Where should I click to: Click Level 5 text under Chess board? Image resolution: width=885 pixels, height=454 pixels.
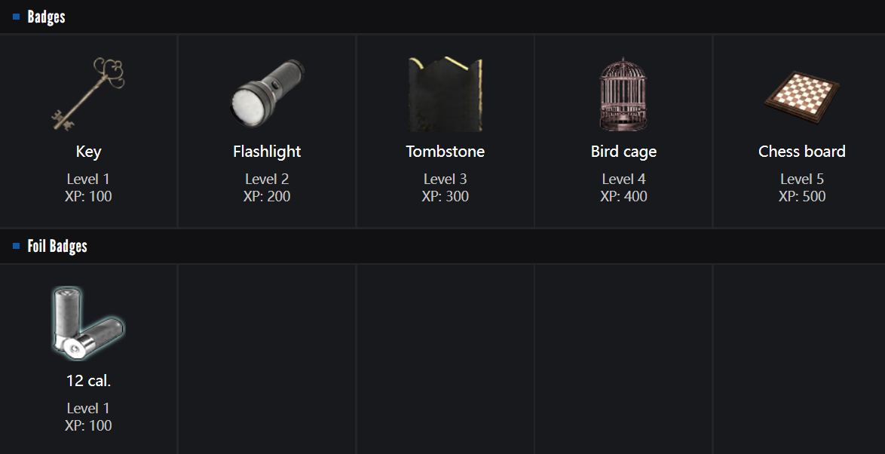(801, 179)
